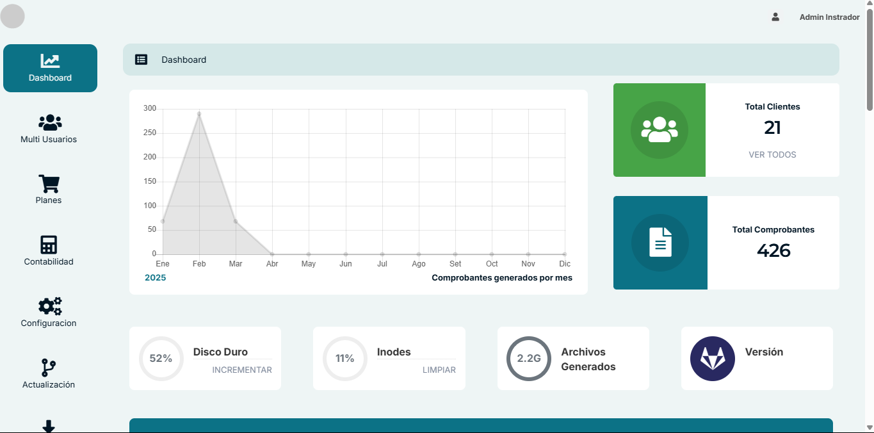Image resolution: width=874 pixels, height=433 pixels.
Task: Click the VER TODOS link
Action: [772, 154]
